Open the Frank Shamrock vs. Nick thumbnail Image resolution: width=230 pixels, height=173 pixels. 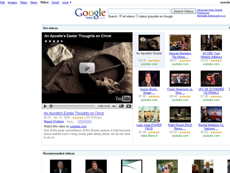coord(180,78)
